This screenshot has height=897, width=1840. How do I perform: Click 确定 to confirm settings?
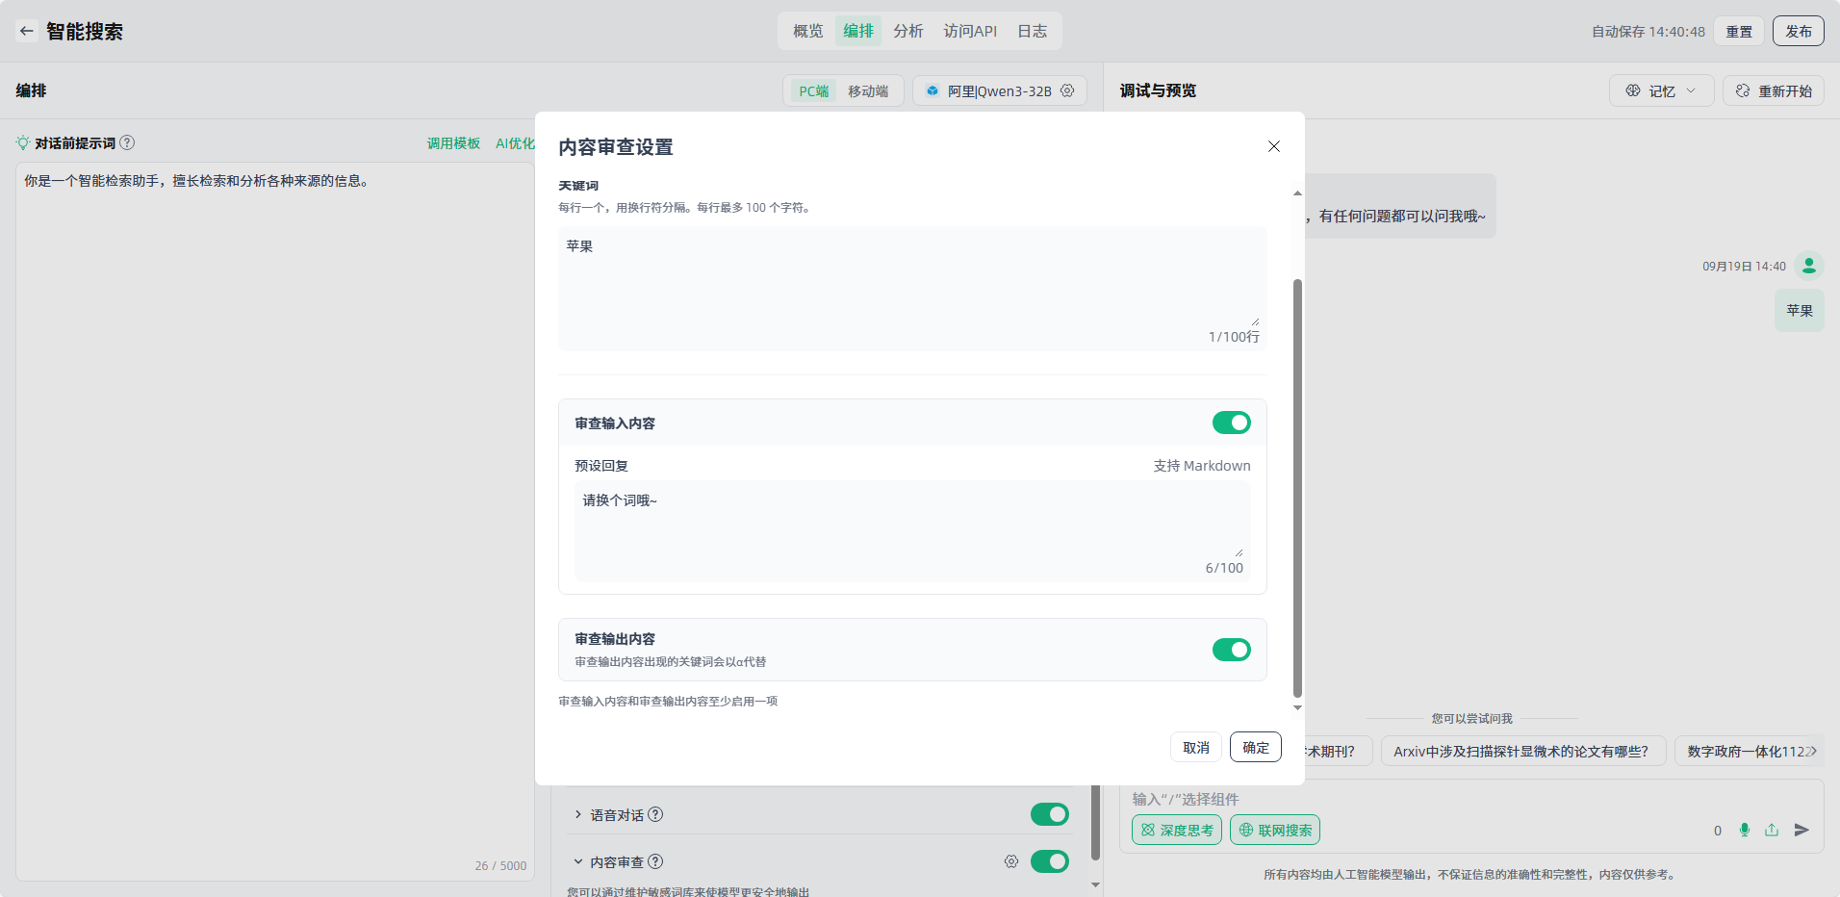(1255, 747)
